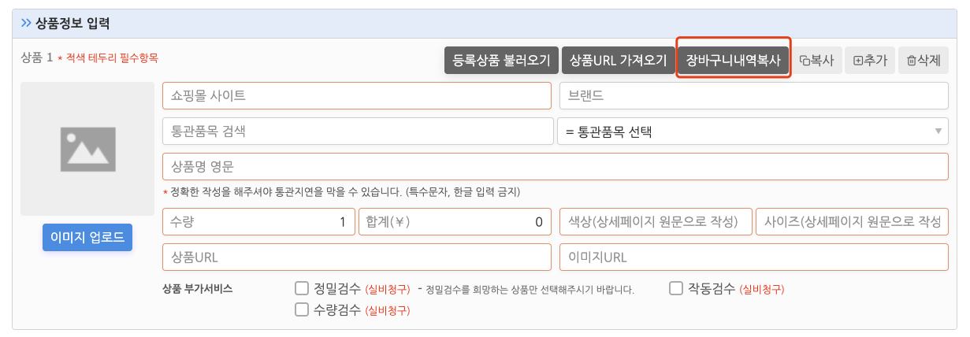Click 상품URL 가져오기 button

619,60
